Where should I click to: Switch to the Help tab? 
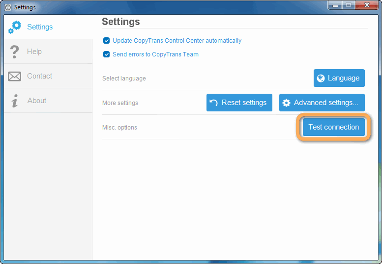48,52
